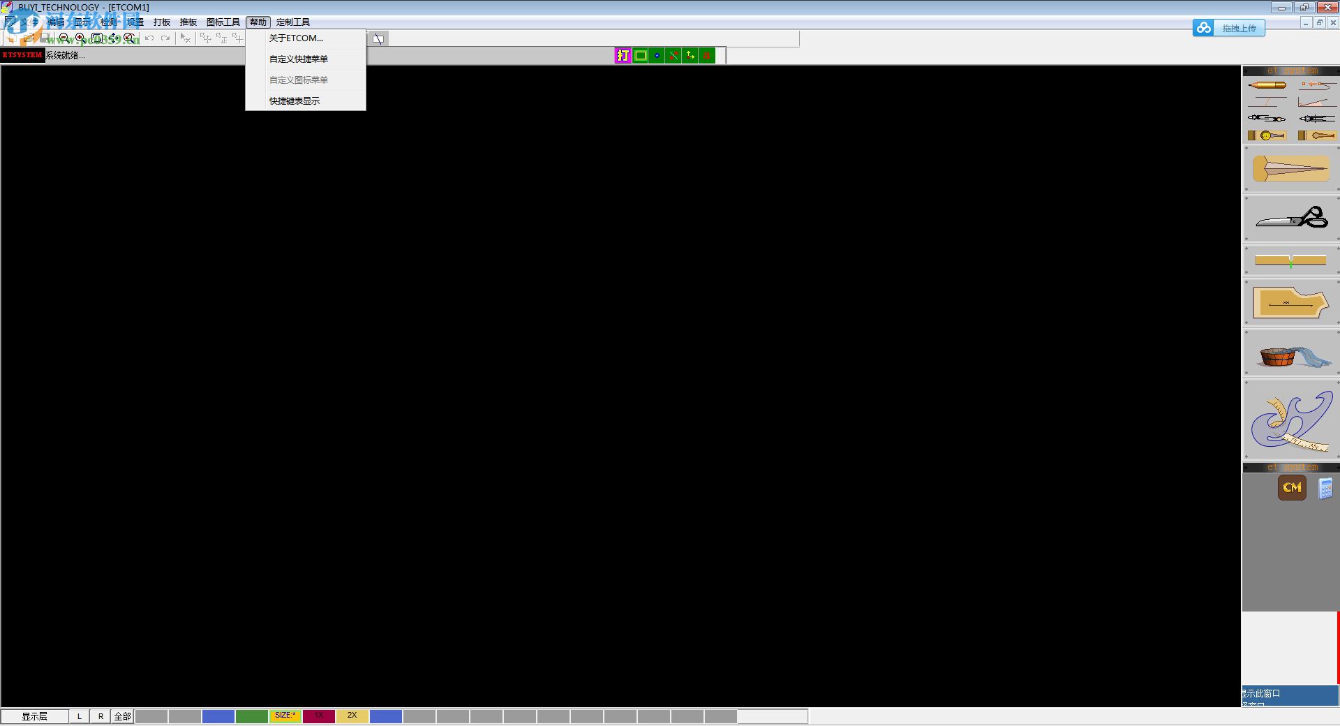The image size is (1340, 726).
Task: Open the curve ruler measuring tool
Action: pyautogui.click(x=1291, y=420)
